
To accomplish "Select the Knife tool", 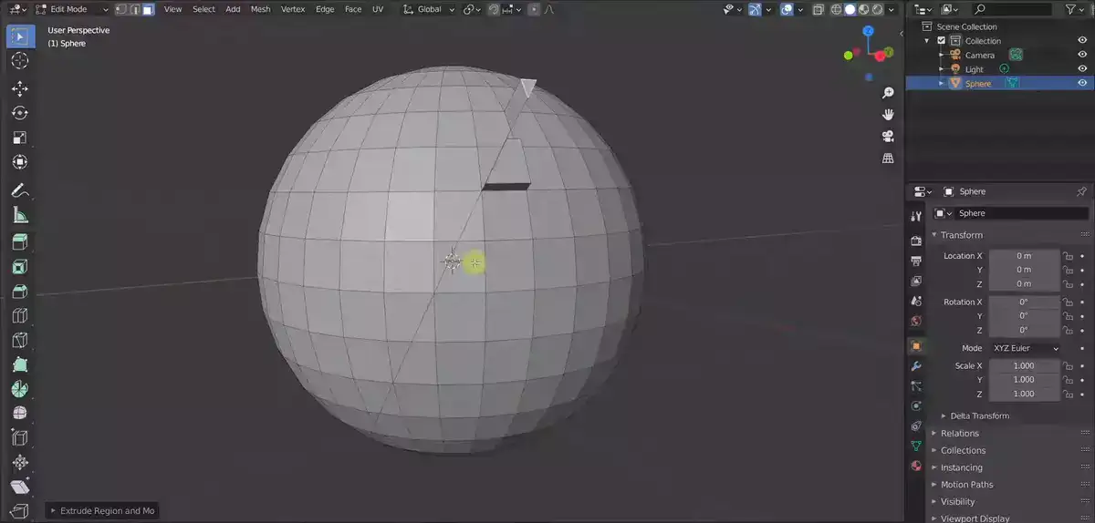I will point(19,341).
